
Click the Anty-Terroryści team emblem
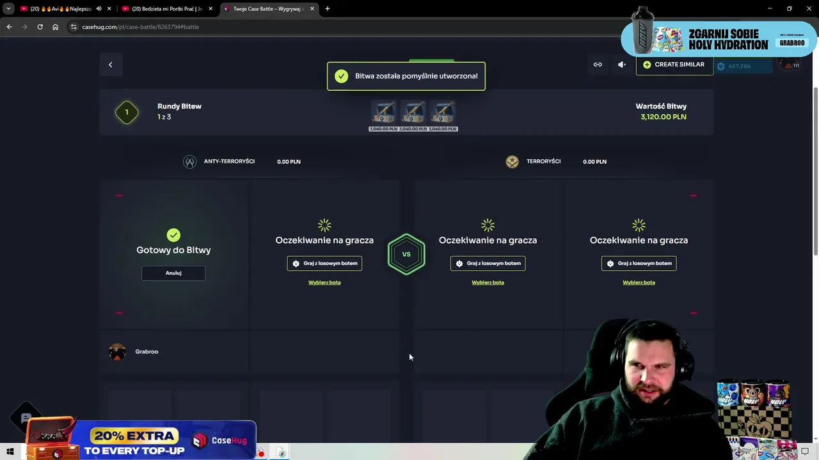tap(189, 162)
